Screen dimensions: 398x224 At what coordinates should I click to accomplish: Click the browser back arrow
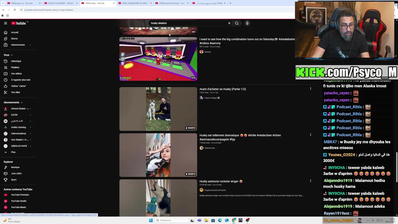[3, 10]
